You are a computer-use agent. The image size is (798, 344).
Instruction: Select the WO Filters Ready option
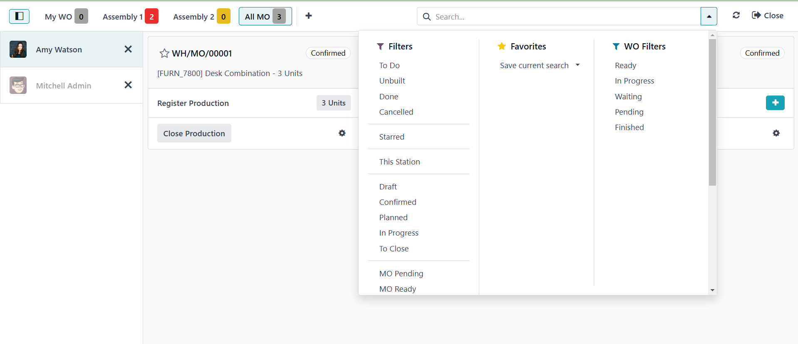tap(625, 65)
